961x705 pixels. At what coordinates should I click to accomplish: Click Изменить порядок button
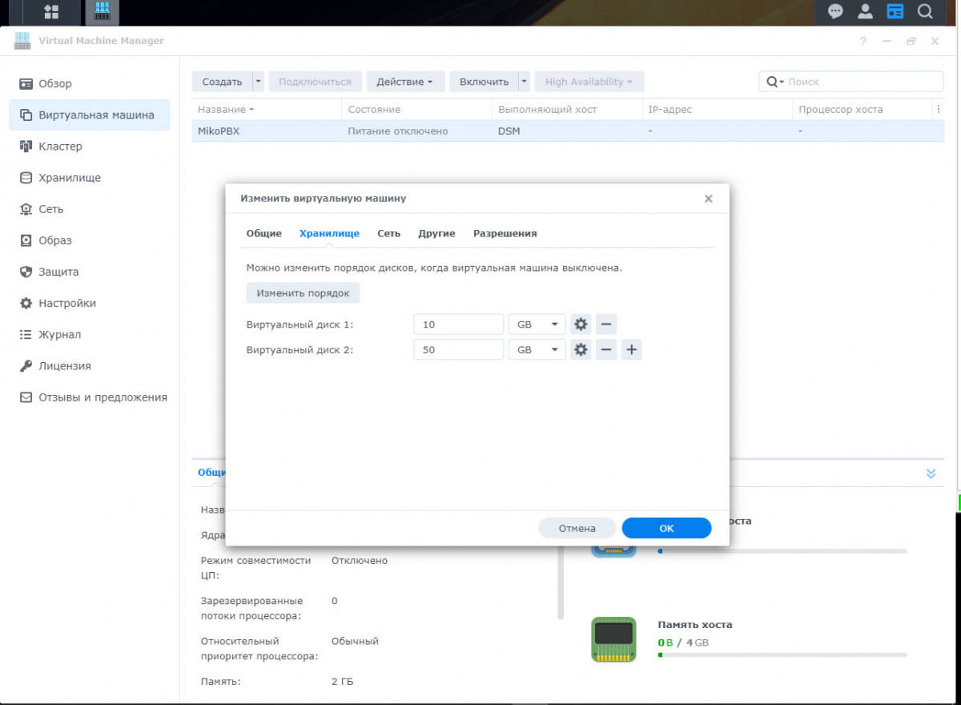303,293
